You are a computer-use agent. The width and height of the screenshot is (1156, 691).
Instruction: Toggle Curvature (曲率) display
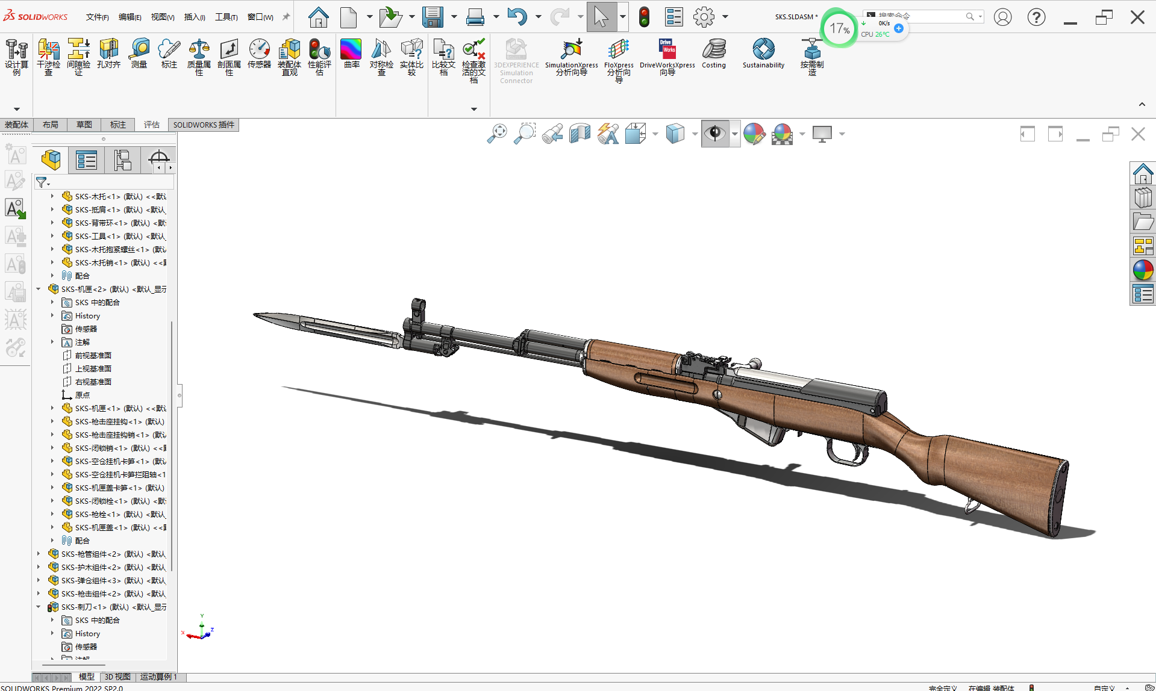click(351, 54)
